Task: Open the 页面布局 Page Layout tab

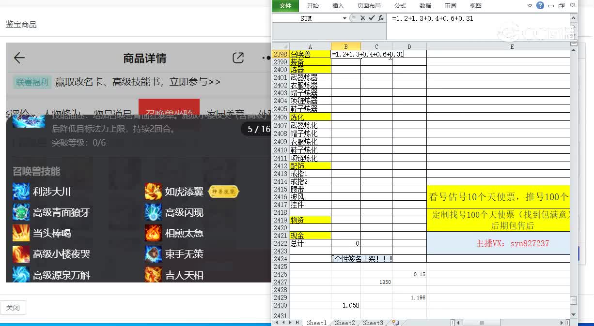Action: click(369, 6)
